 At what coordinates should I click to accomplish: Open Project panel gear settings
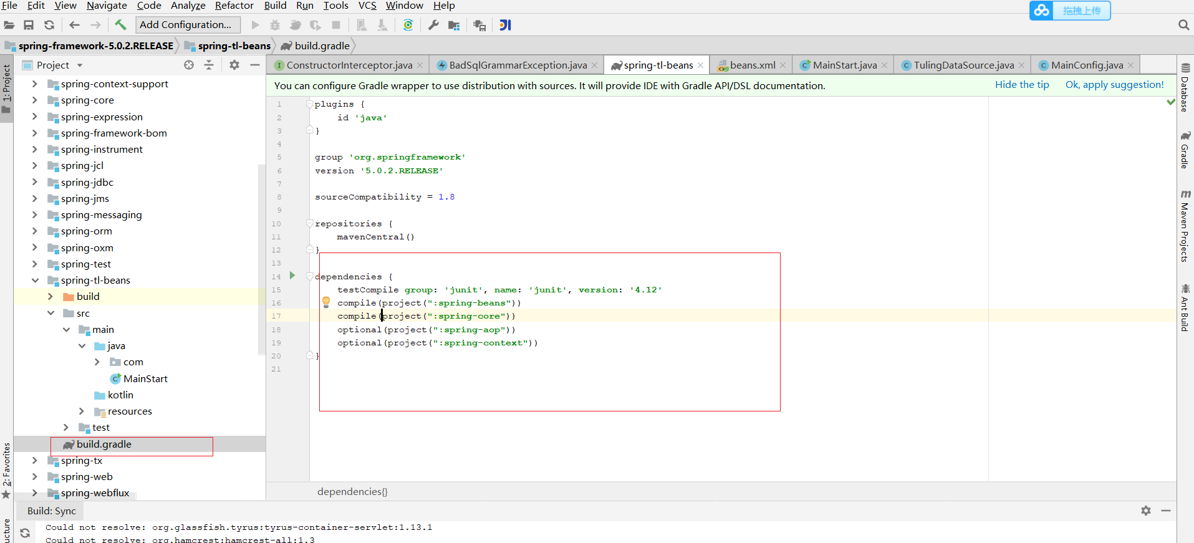234,65
